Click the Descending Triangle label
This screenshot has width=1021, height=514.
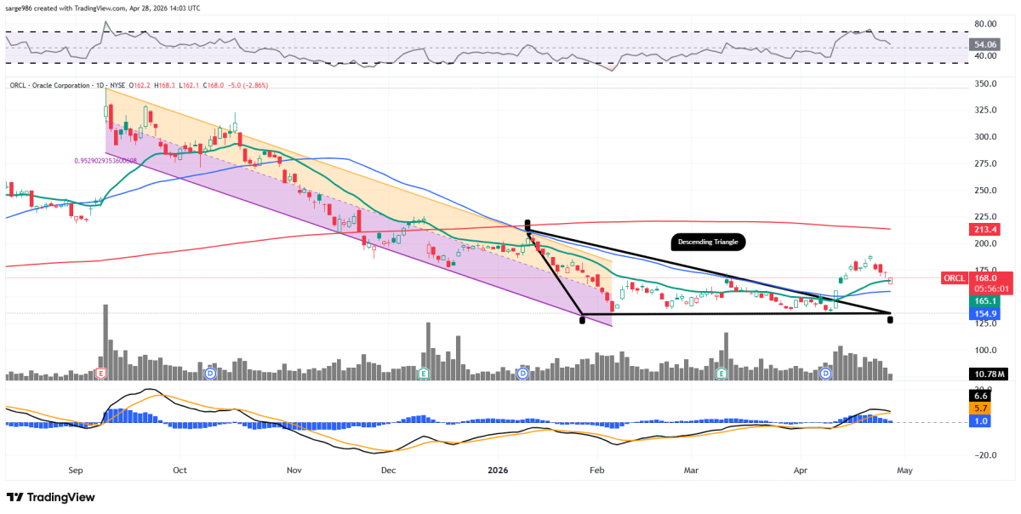(708, 243)
